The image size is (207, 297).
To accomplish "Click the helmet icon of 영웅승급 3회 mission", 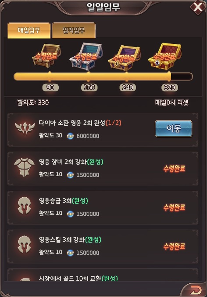I will [x=24, y=206].
